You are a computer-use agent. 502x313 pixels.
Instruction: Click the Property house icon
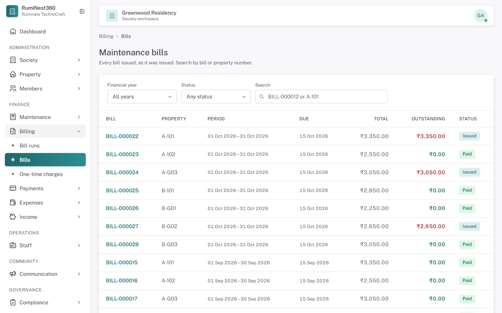click(x=13, y=74)
